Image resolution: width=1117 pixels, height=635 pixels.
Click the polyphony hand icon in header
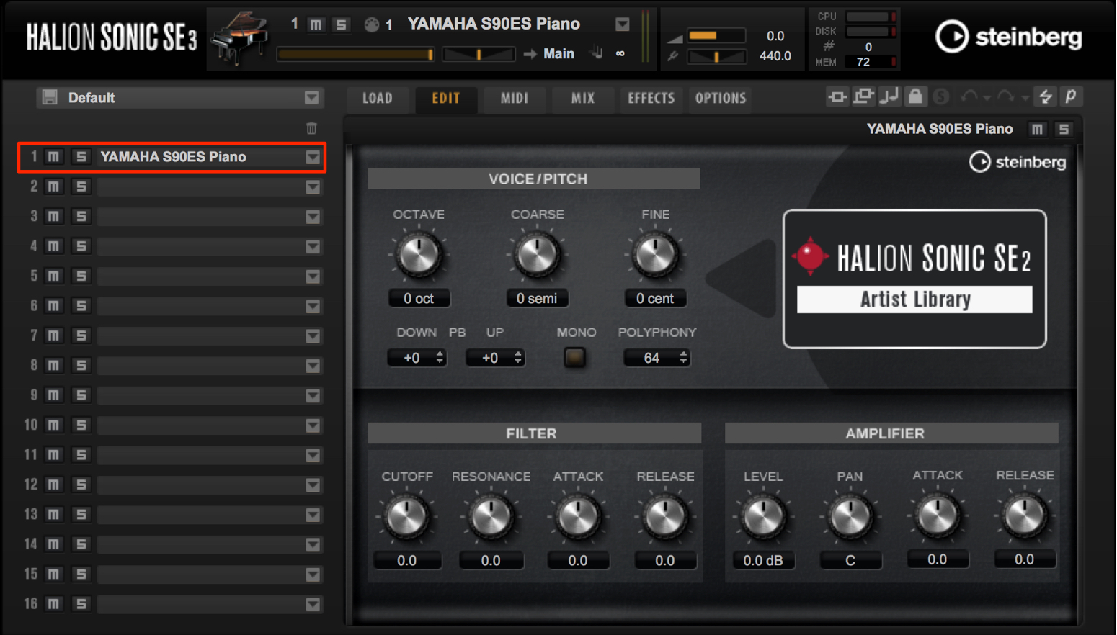(597, 53)
